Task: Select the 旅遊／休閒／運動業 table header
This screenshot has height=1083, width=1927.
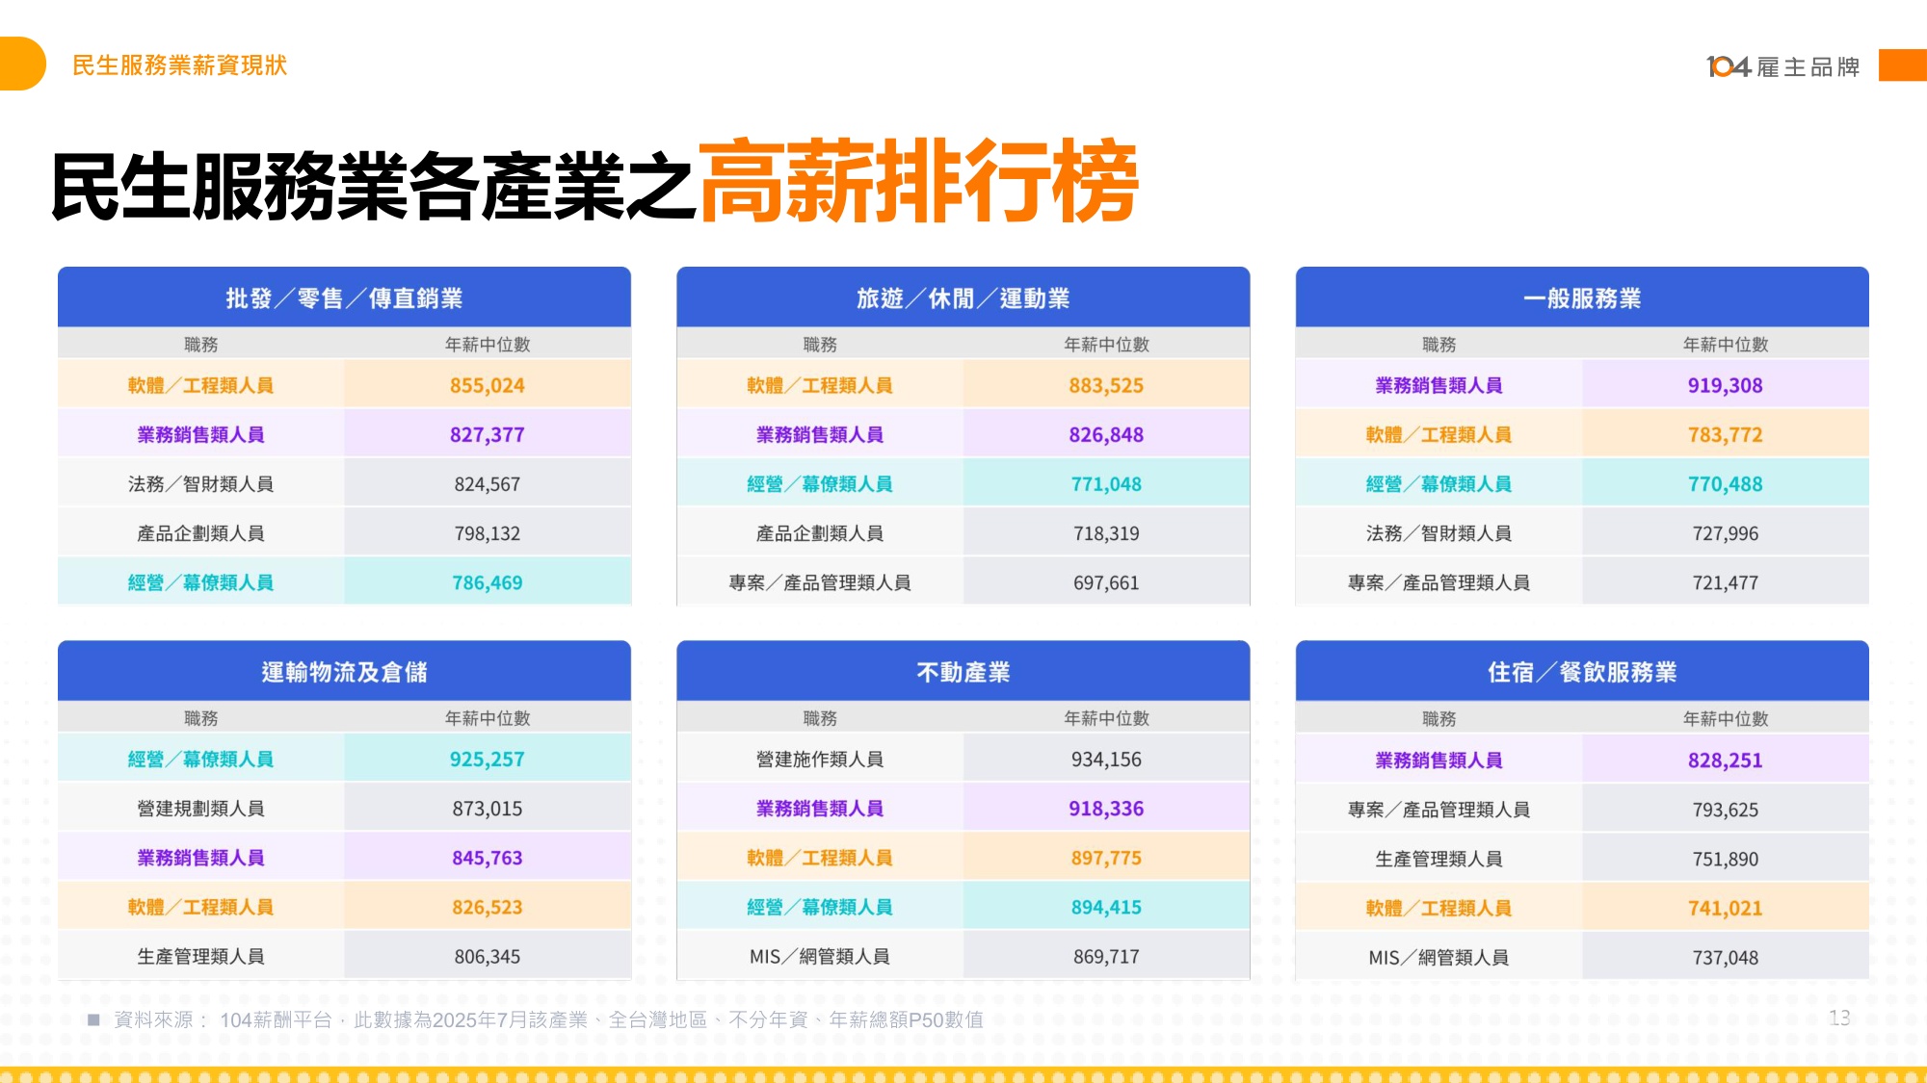Action: (963, 298)
